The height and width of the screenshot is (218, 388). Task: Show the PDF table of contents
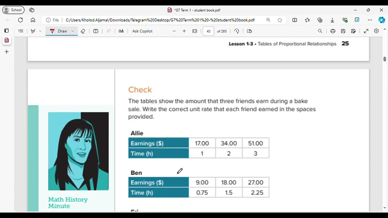click(x=21, y=31)
